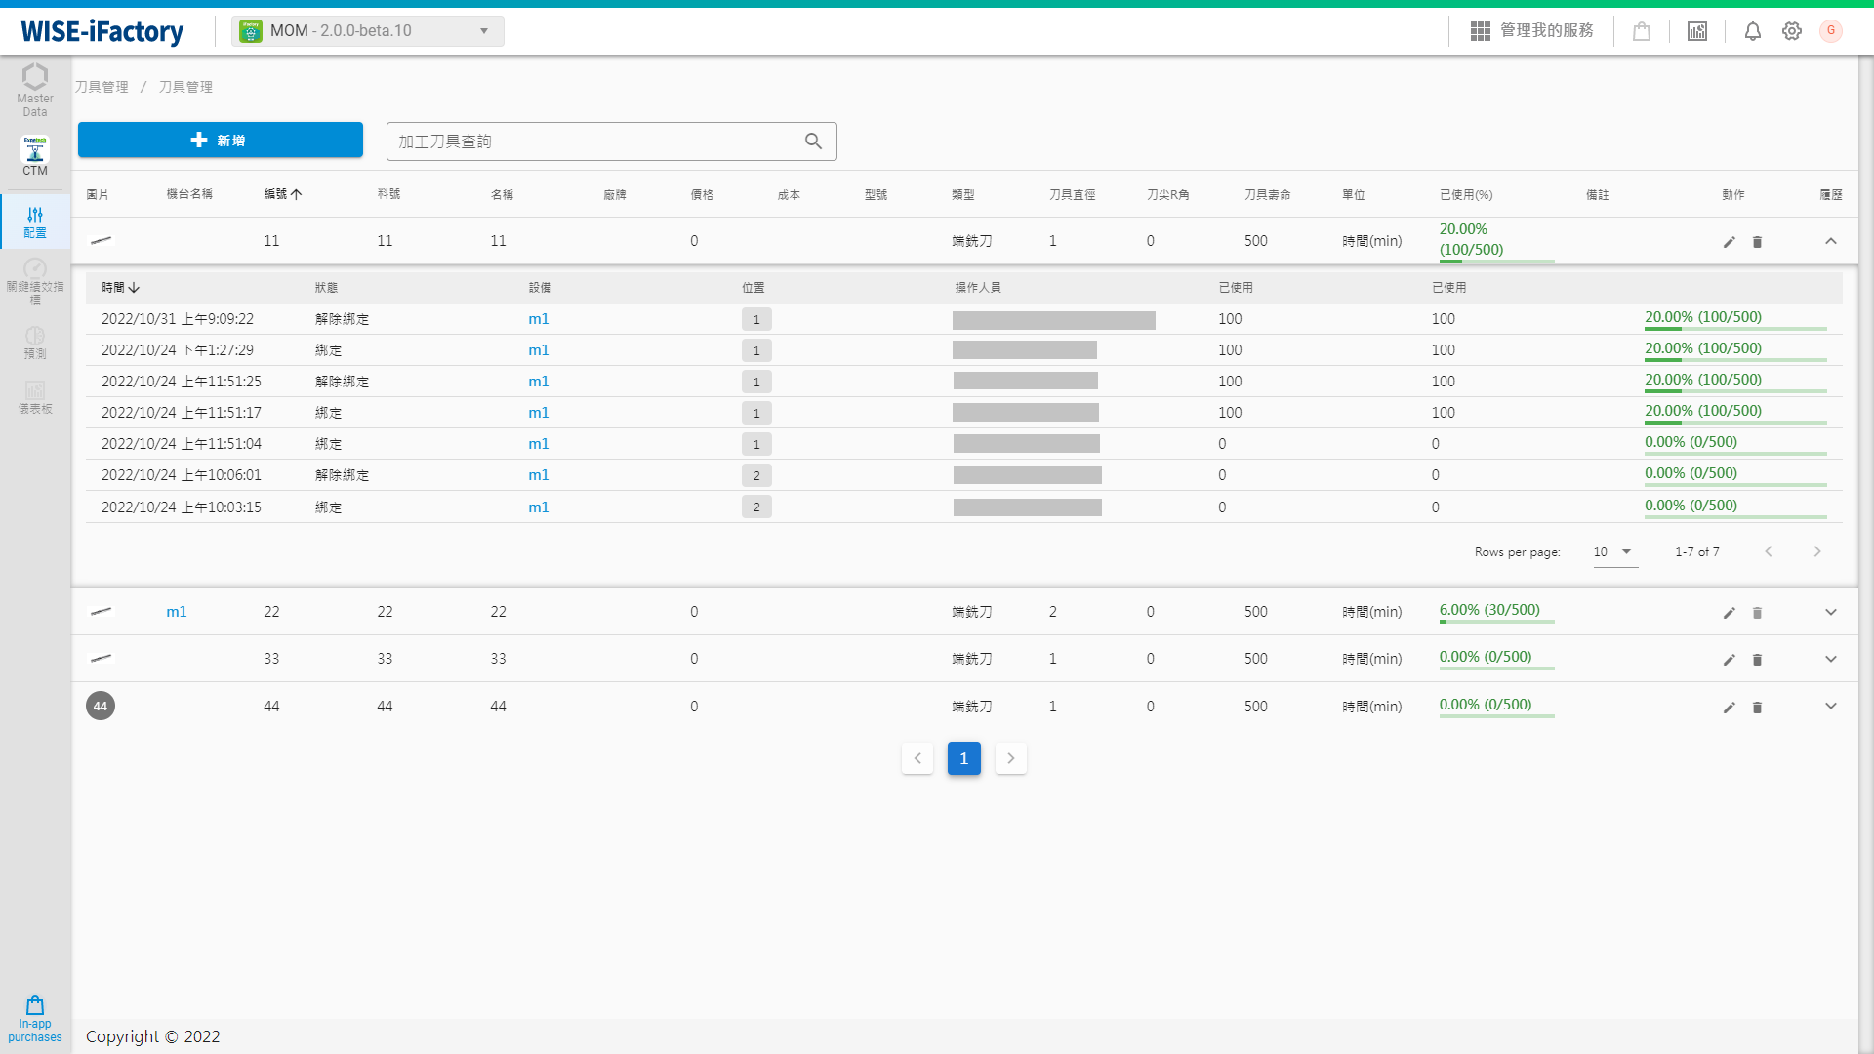Screen dimensions: 1874x1054
Task: Select the 關鍵績效指標 KPI sidebar icon
Action: point(35,280)
